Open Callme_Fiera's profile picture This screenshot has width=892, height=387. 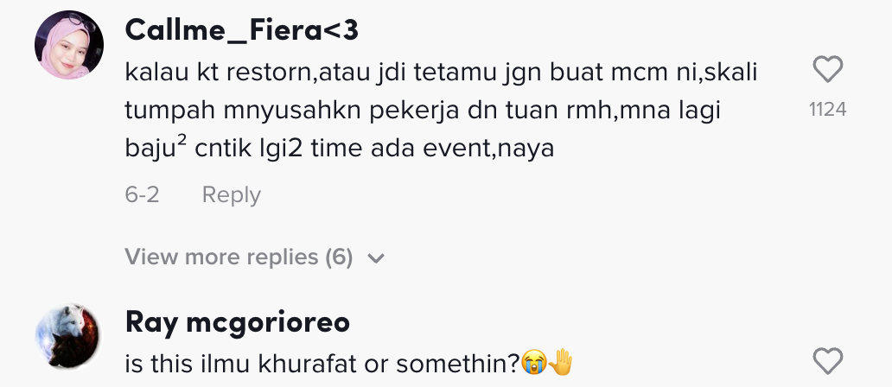(69, 46)
